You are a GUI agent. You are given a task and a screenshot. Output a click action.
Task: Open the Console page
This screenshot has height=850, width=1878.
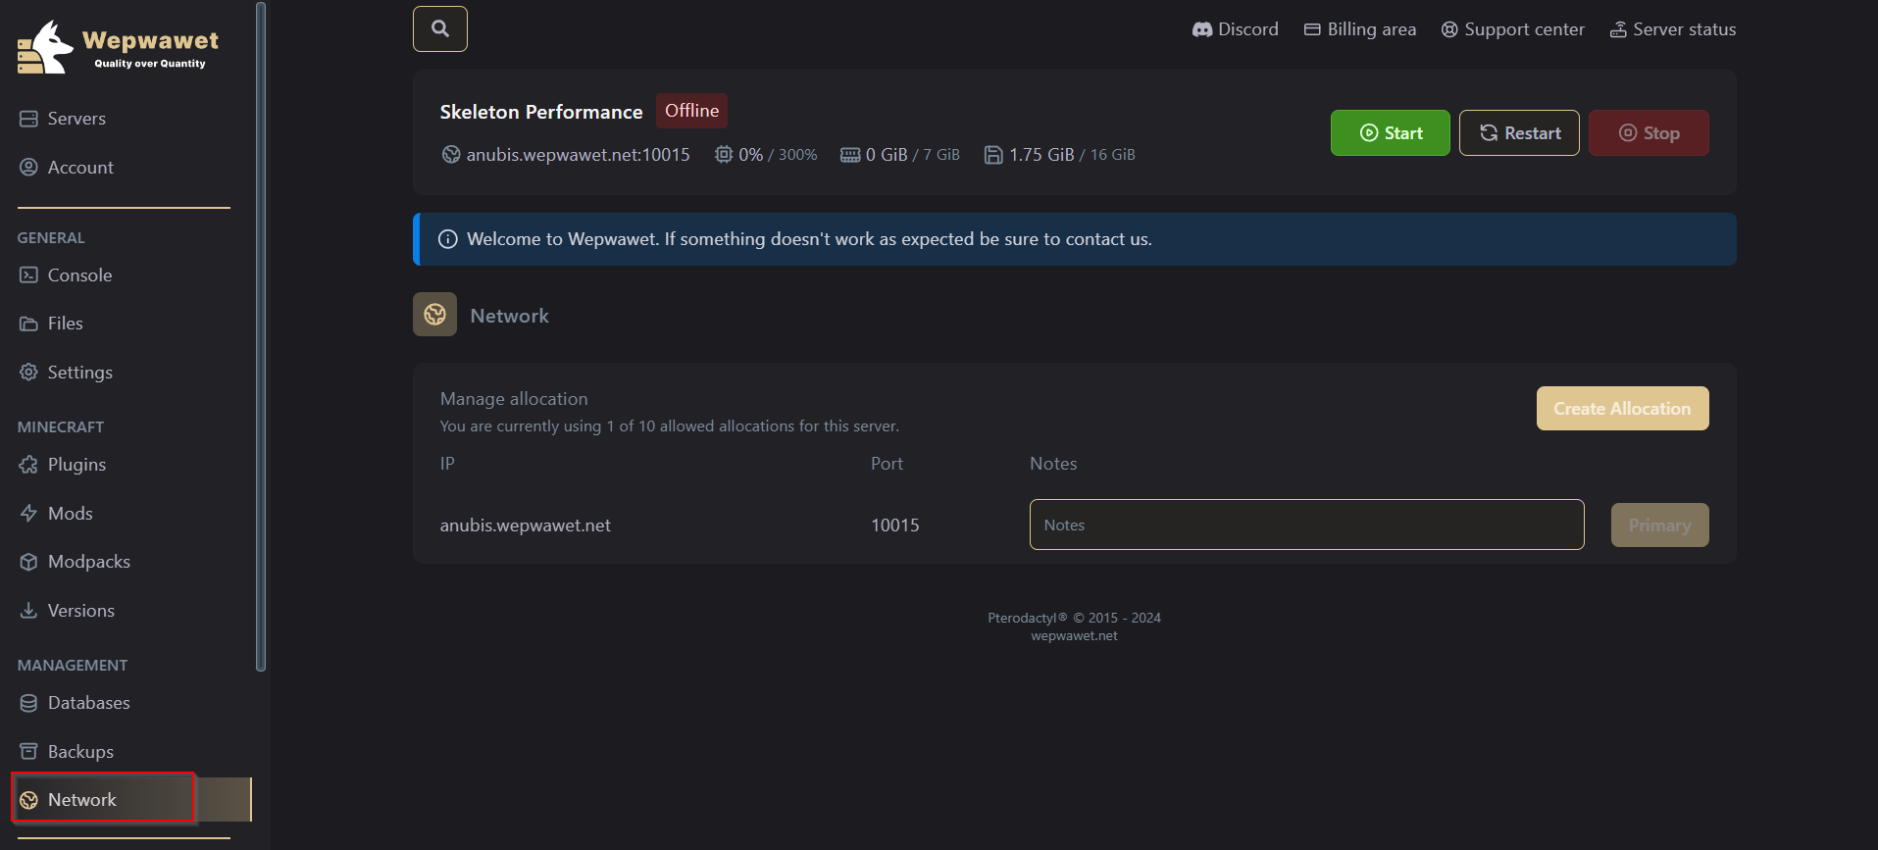pos(66,275)
